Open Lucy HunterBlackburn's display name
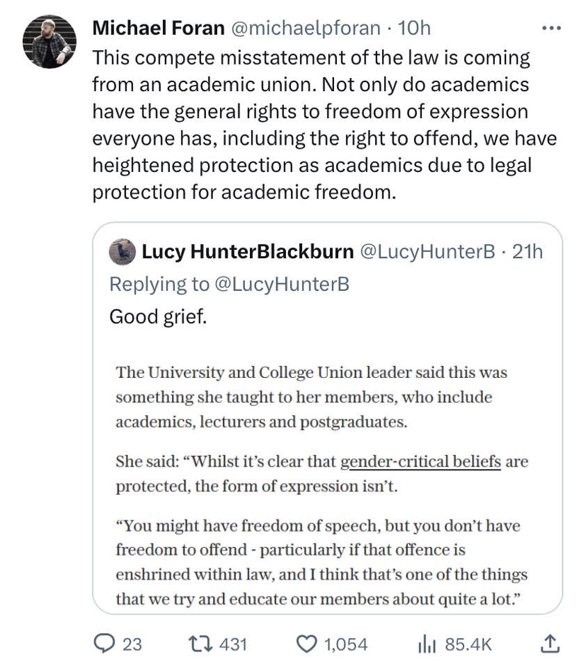Screen dimensions: 586x668 247,251
